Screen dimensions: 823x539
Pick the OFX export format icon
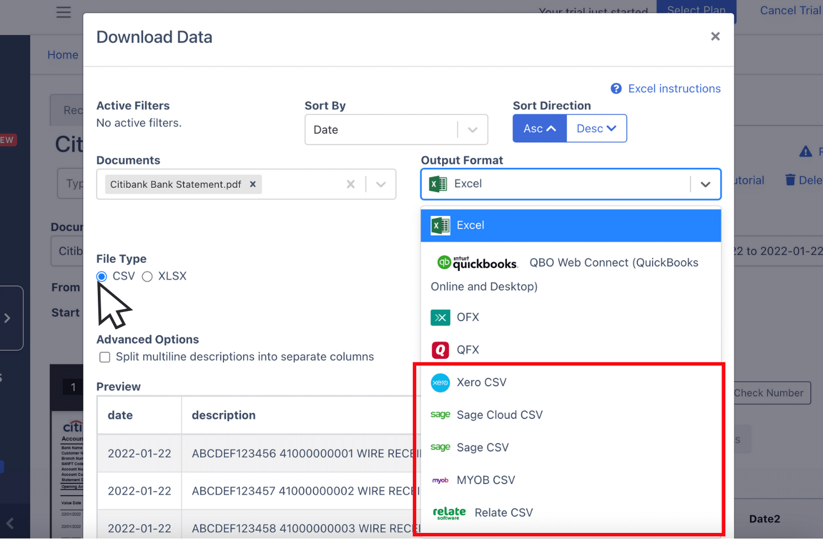(440, 318)
